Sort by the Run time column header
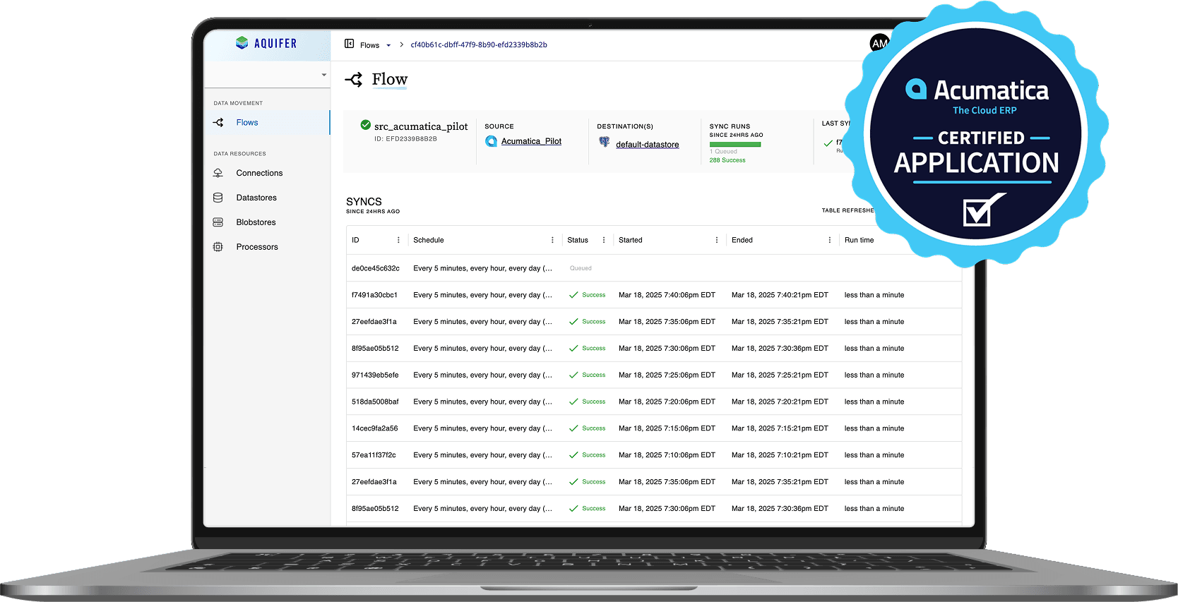 click(x=859, y=240)
